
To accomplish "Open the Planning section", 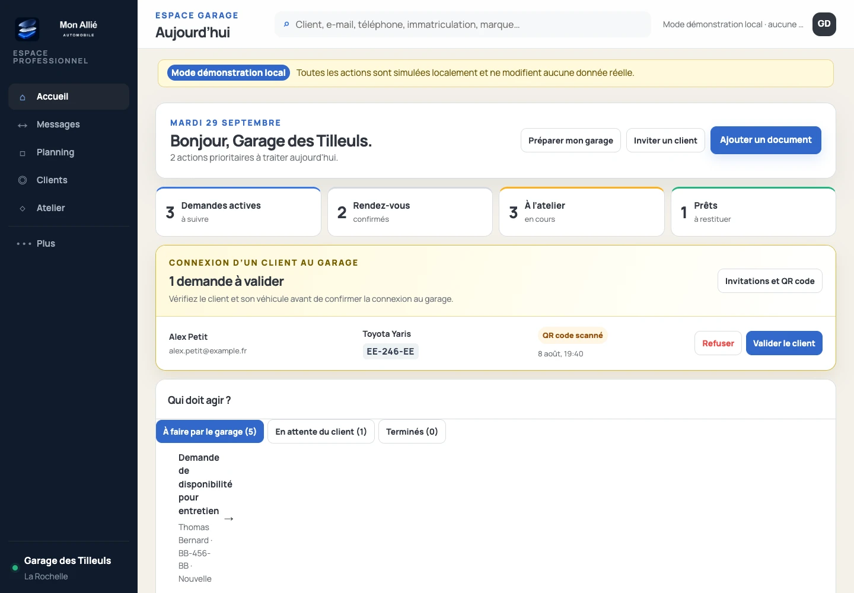I will [x=69, y=152].
